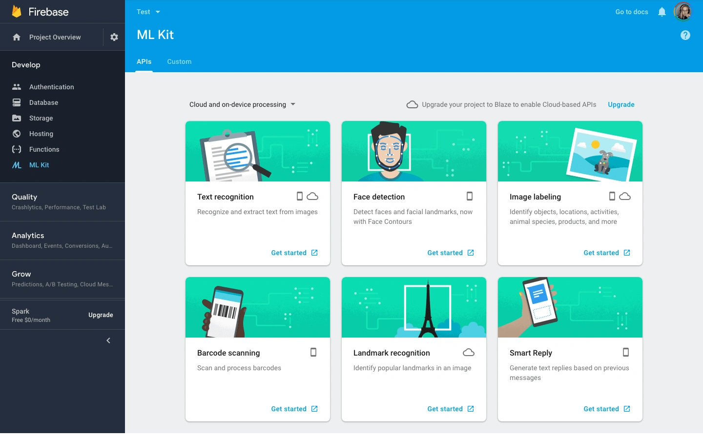Screen dimensions: 703x439
Task: Open project settings gear icon
Action: [114, 37]
